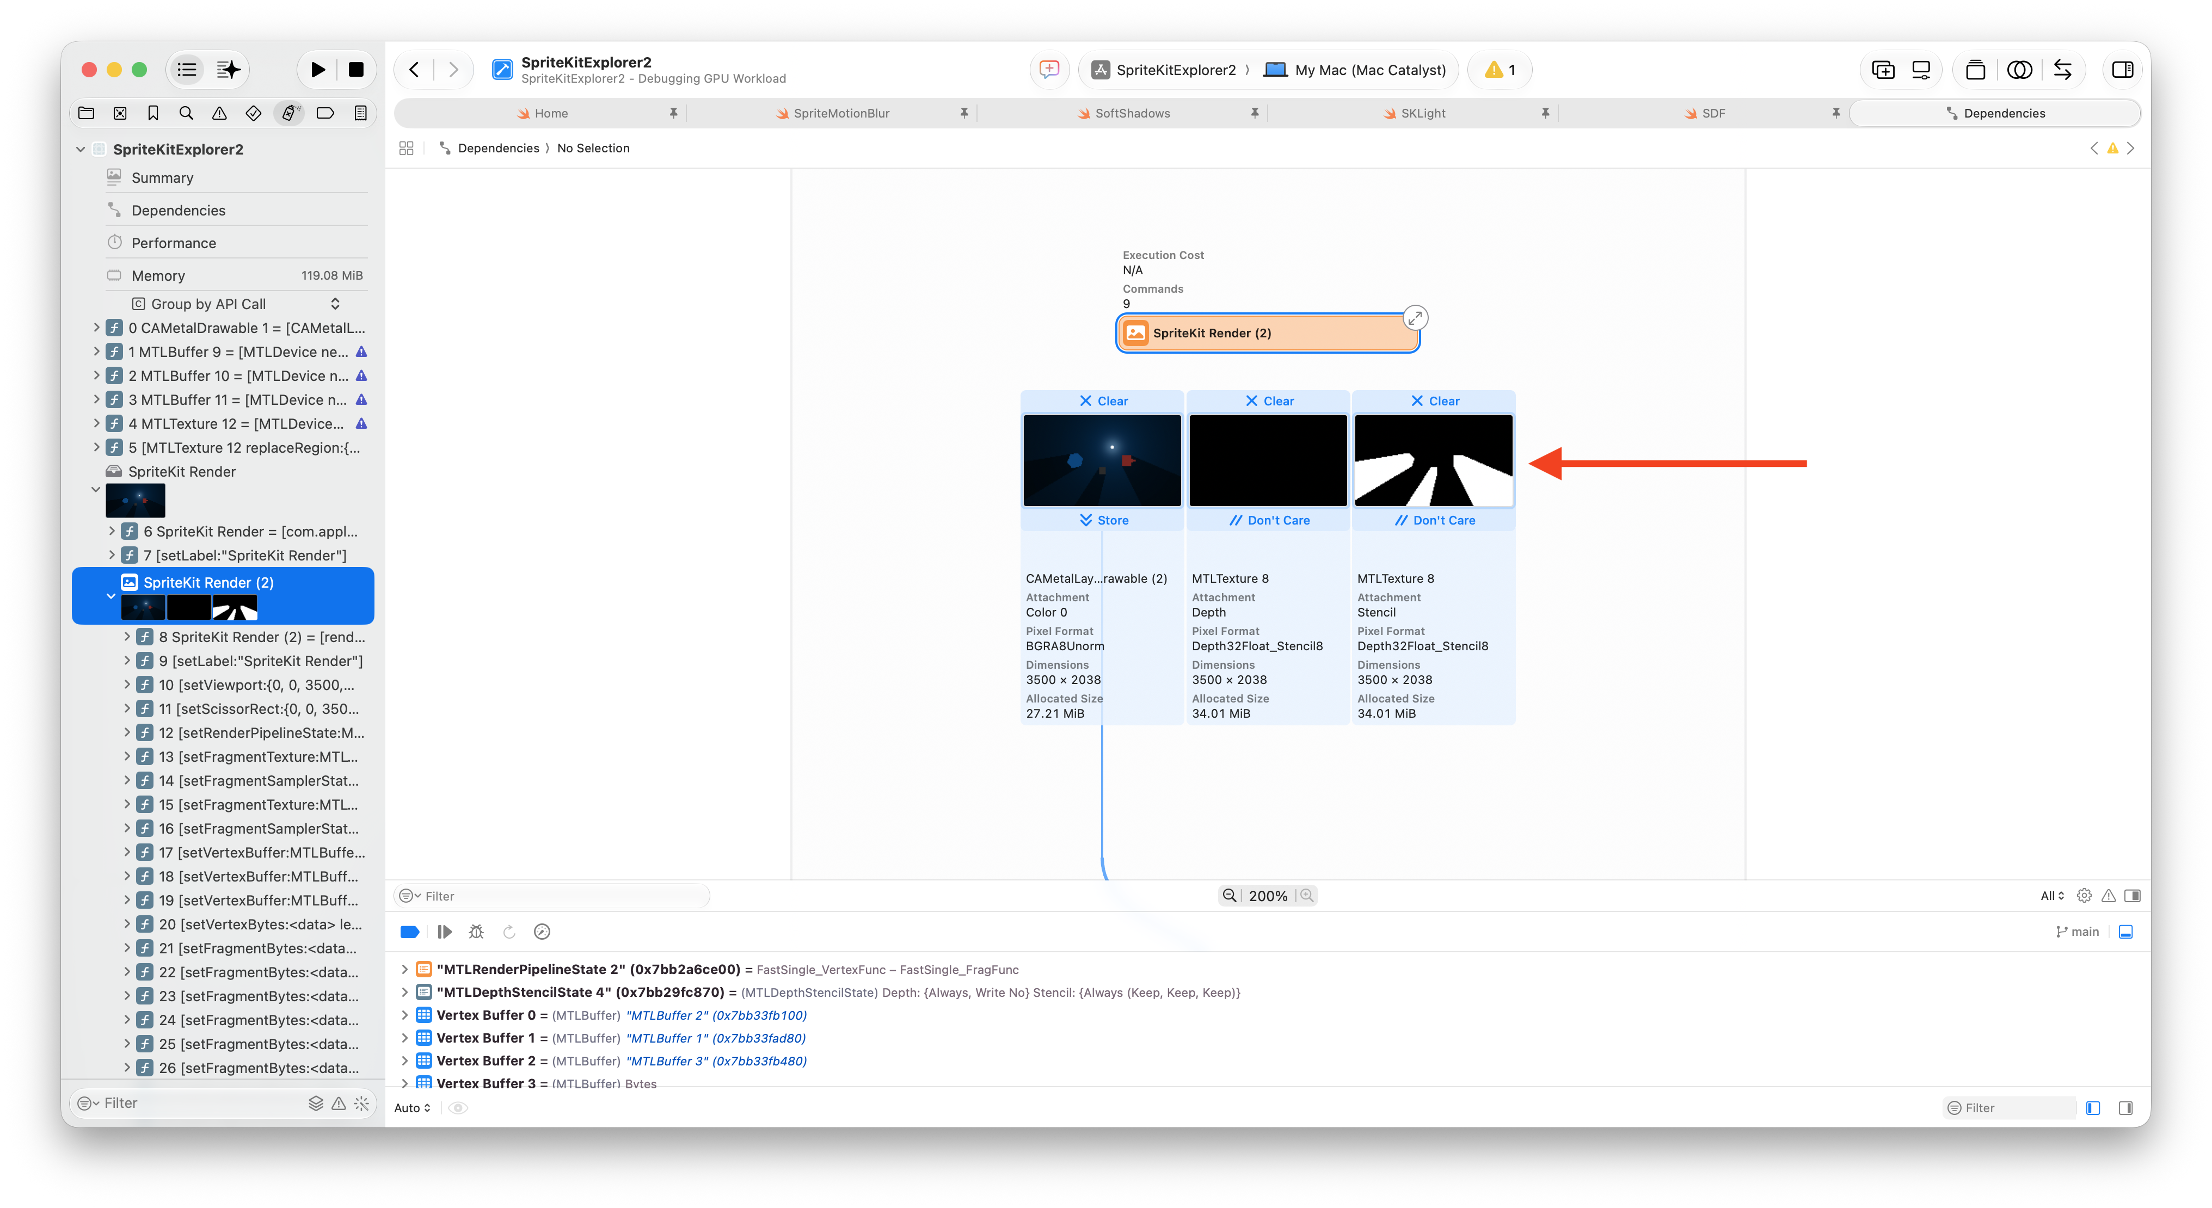This screenshot has width=2212, height=1208.
Task: Zoom in on the dependency graph
Action: tap(1307, 896)
